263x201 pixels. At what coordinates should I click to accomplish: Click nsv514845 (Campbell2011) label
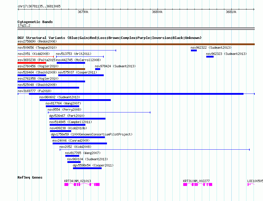click(x=71, y=122)
